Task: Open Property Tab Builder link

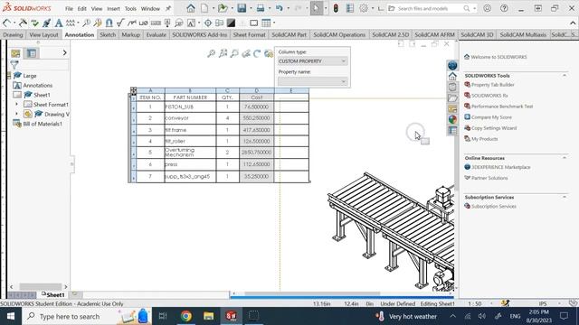Action: (492, 85)
